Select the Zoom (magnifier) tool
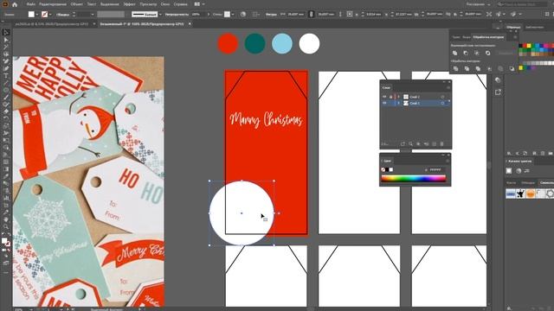The image size is (554, 311). [x=6, y=226]
